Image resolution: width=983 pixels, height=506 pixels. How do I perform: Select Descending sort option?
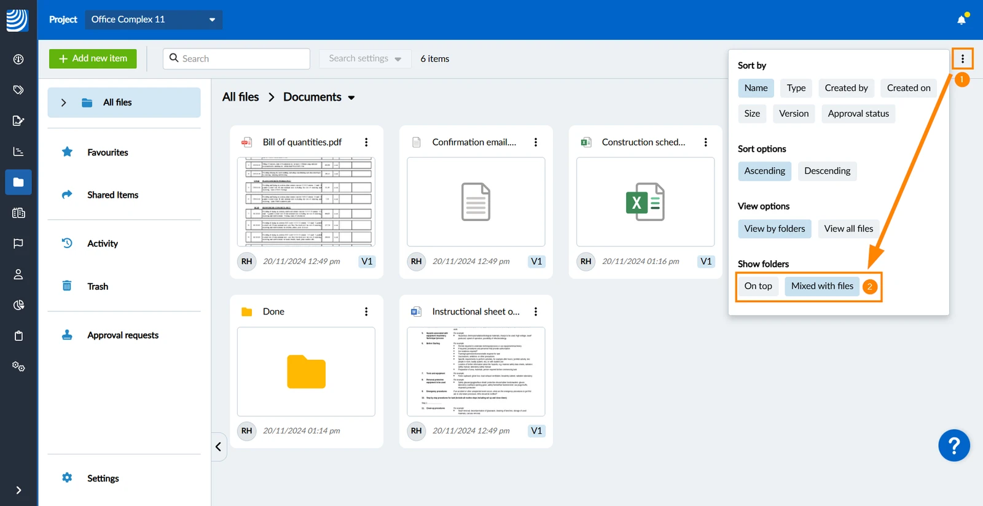coord(827,171)
